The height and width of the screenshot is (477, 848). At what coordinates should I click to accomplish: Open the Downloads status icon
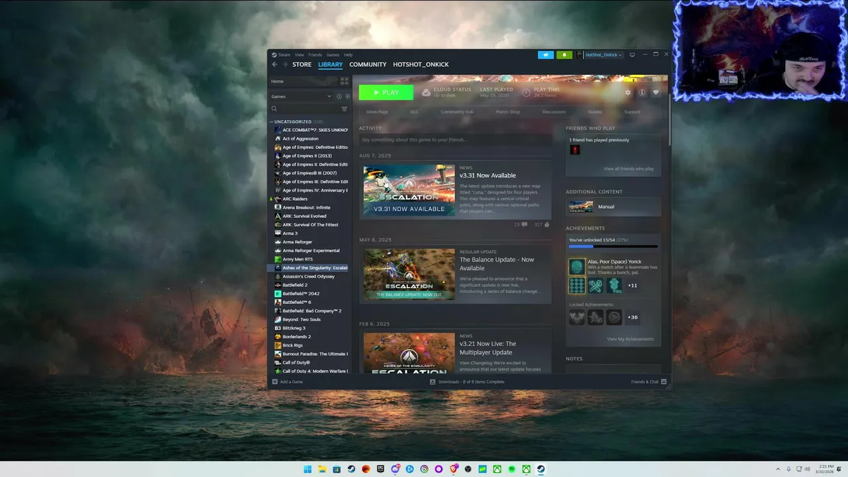tap(433, 382)
